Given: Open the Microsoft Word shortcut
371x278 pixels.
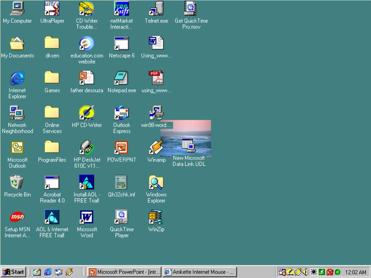Looking at the screenshot, I should [x=87, y=217].
